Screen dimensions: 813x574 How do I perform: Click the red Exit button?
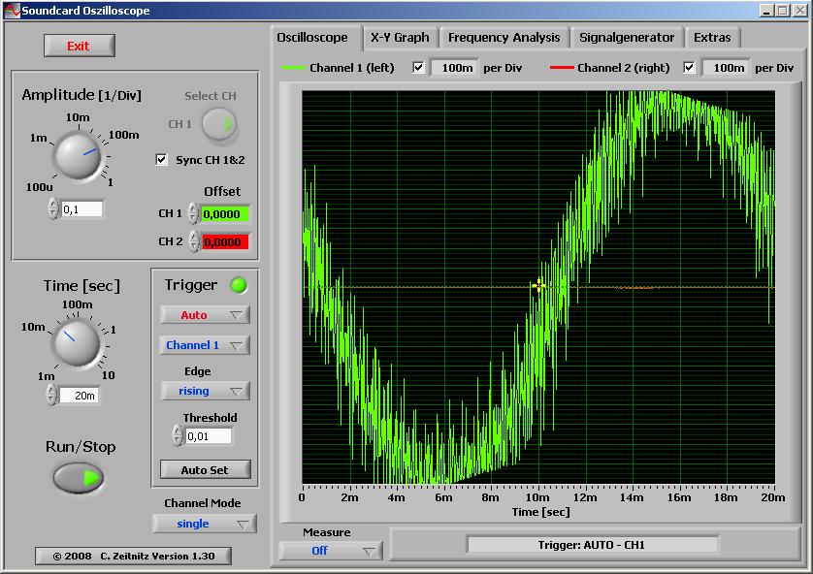click(x=79, y=46)
